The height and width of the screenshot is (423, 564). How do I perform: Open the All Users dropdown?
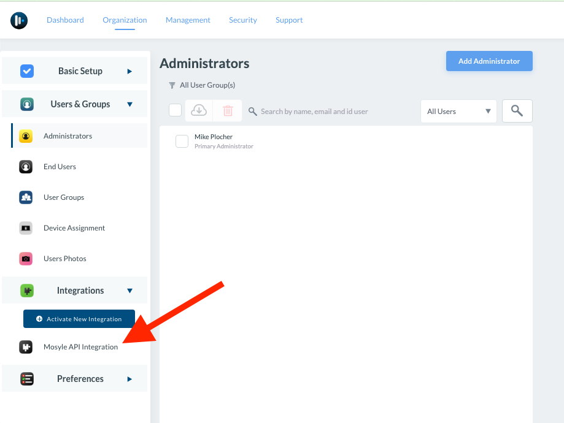(x=458, y=111)
